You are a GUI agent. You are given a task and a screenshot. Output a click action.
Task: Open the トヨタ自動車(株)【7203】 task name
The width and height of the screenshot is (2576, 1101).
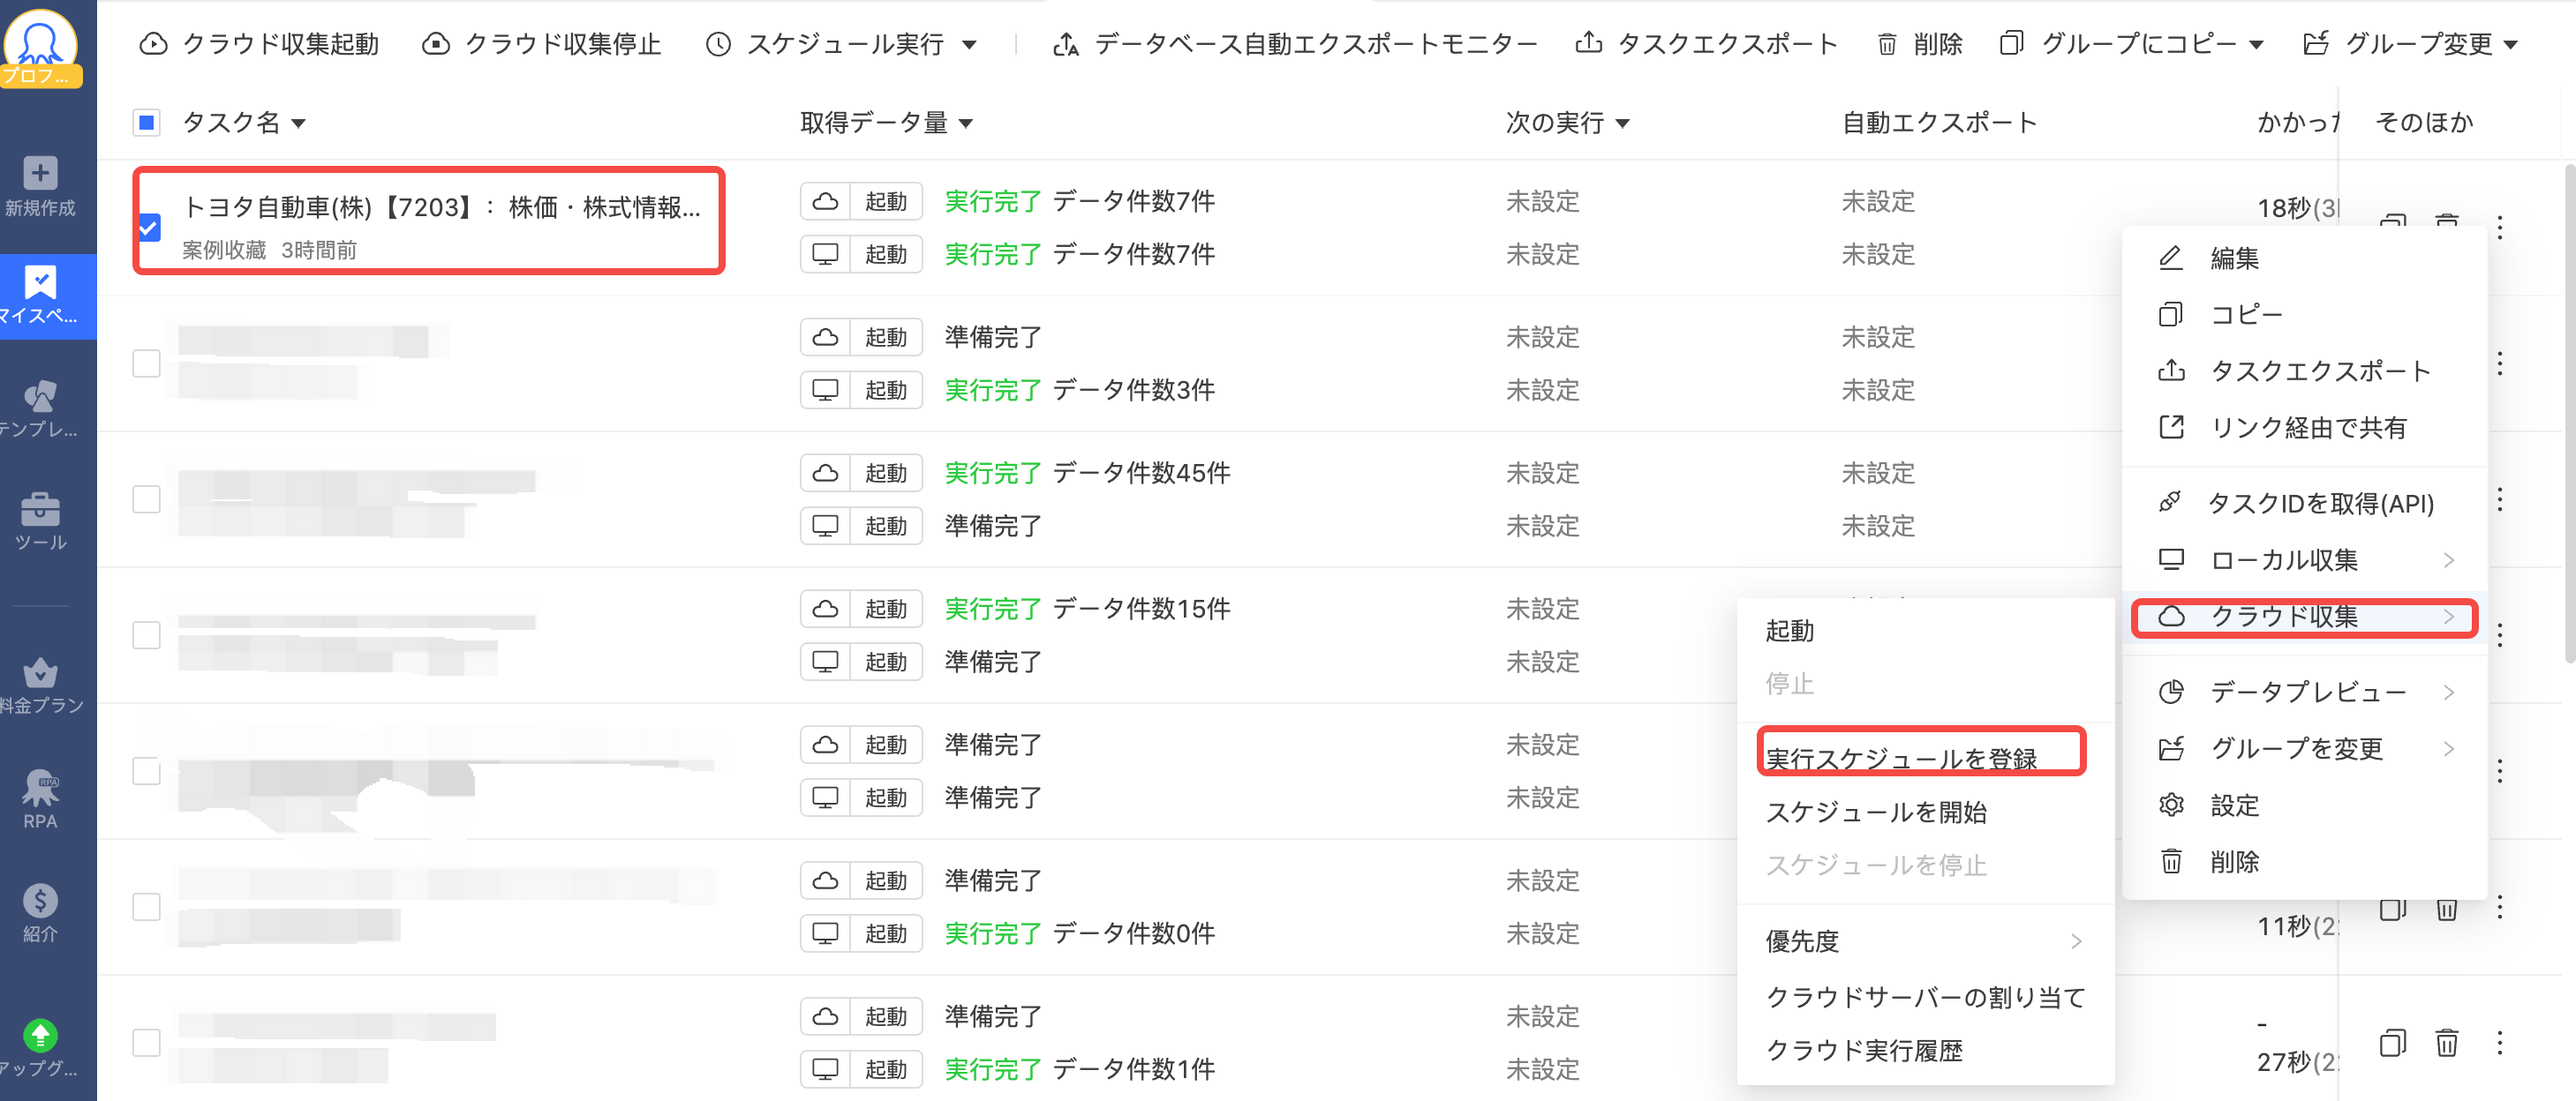click(x=441, y=208)
